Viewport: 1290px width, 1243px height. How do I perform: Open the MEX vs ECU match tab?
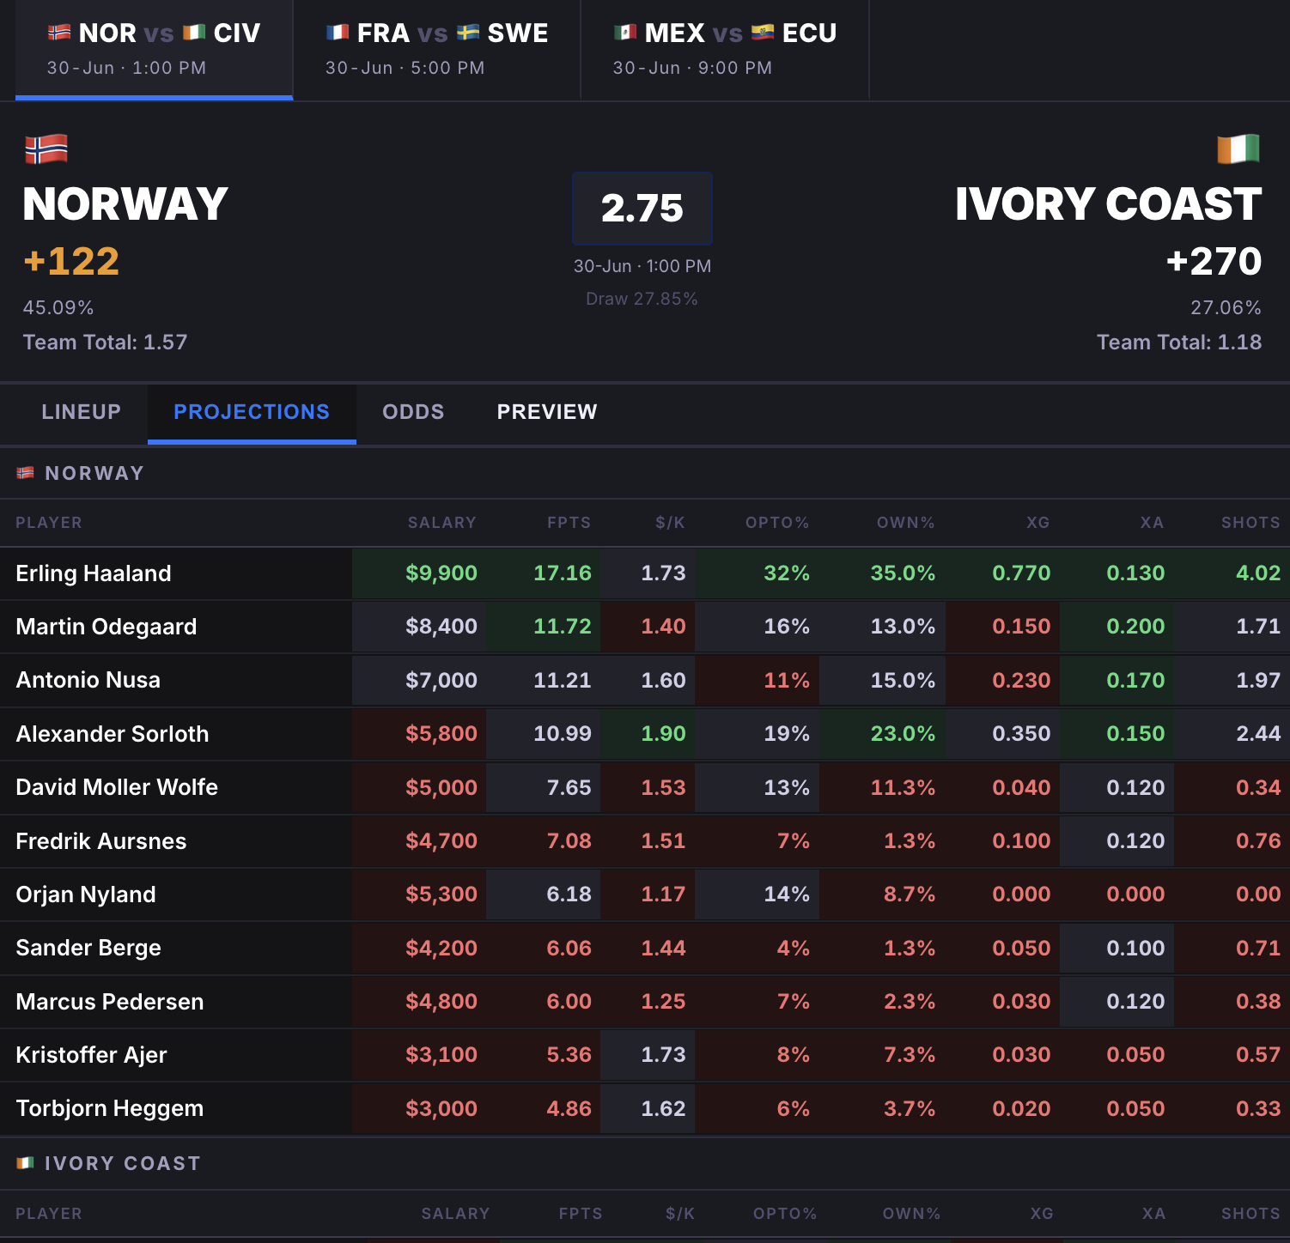pos(725,50)
